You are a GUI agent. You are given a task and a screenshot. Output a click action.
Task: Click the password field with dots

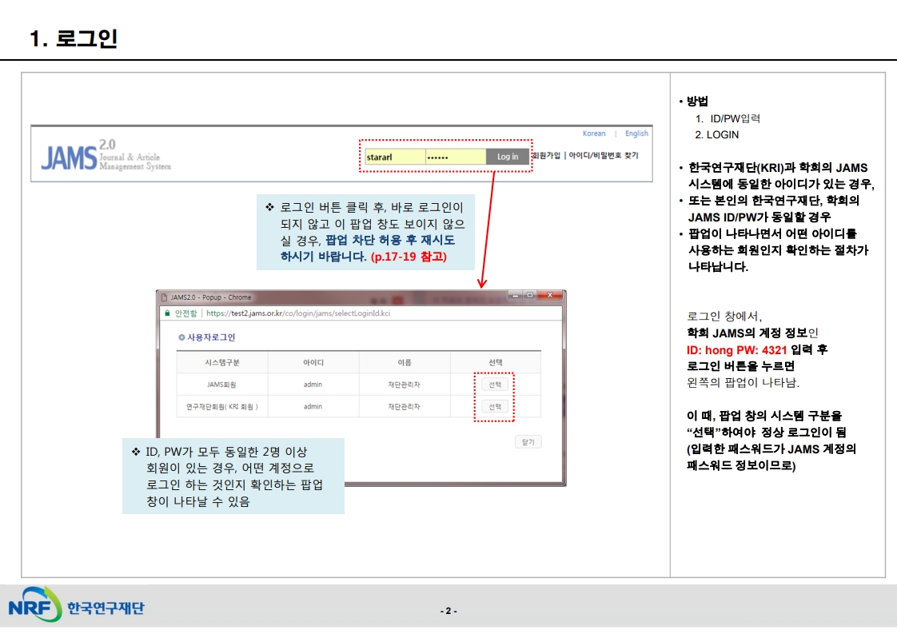tap(456, 157)
